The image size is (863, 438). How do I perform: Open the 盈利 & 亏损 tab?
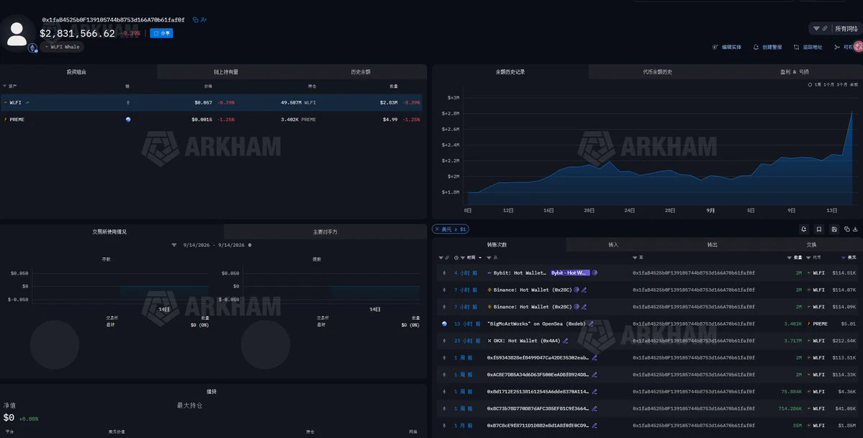[x=794, y=72]
